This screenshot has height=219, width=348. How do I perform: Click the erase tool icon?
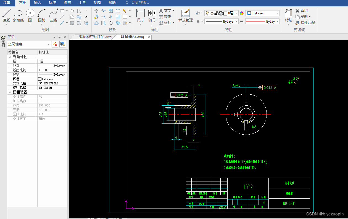pyautogui.click(x=125, y=11)
